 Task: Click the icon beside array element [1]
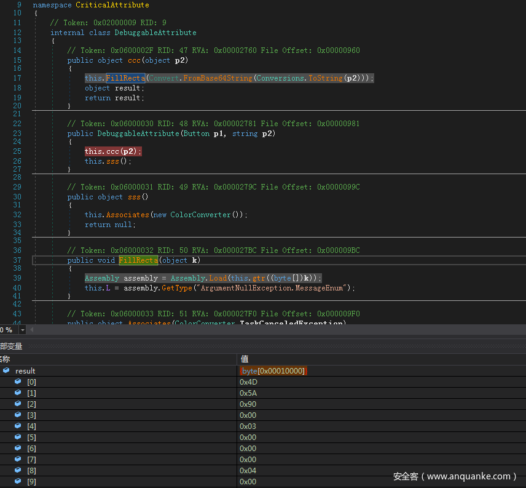coord(18,393)
